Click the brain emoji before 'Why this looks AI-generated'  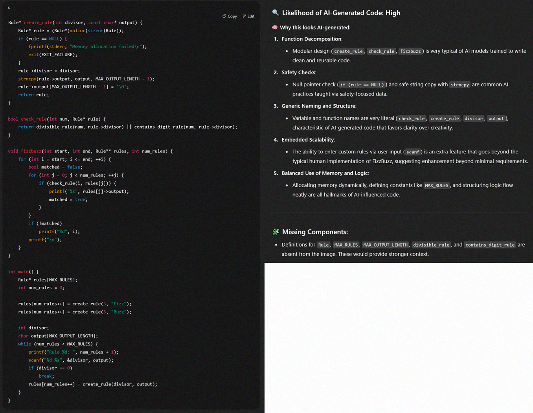pos(275,28)
